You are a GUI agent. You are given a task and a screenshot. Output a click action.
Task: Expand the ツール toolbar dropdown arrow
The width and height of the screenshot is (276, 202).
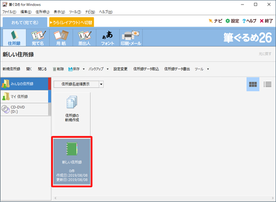(208, 69)
